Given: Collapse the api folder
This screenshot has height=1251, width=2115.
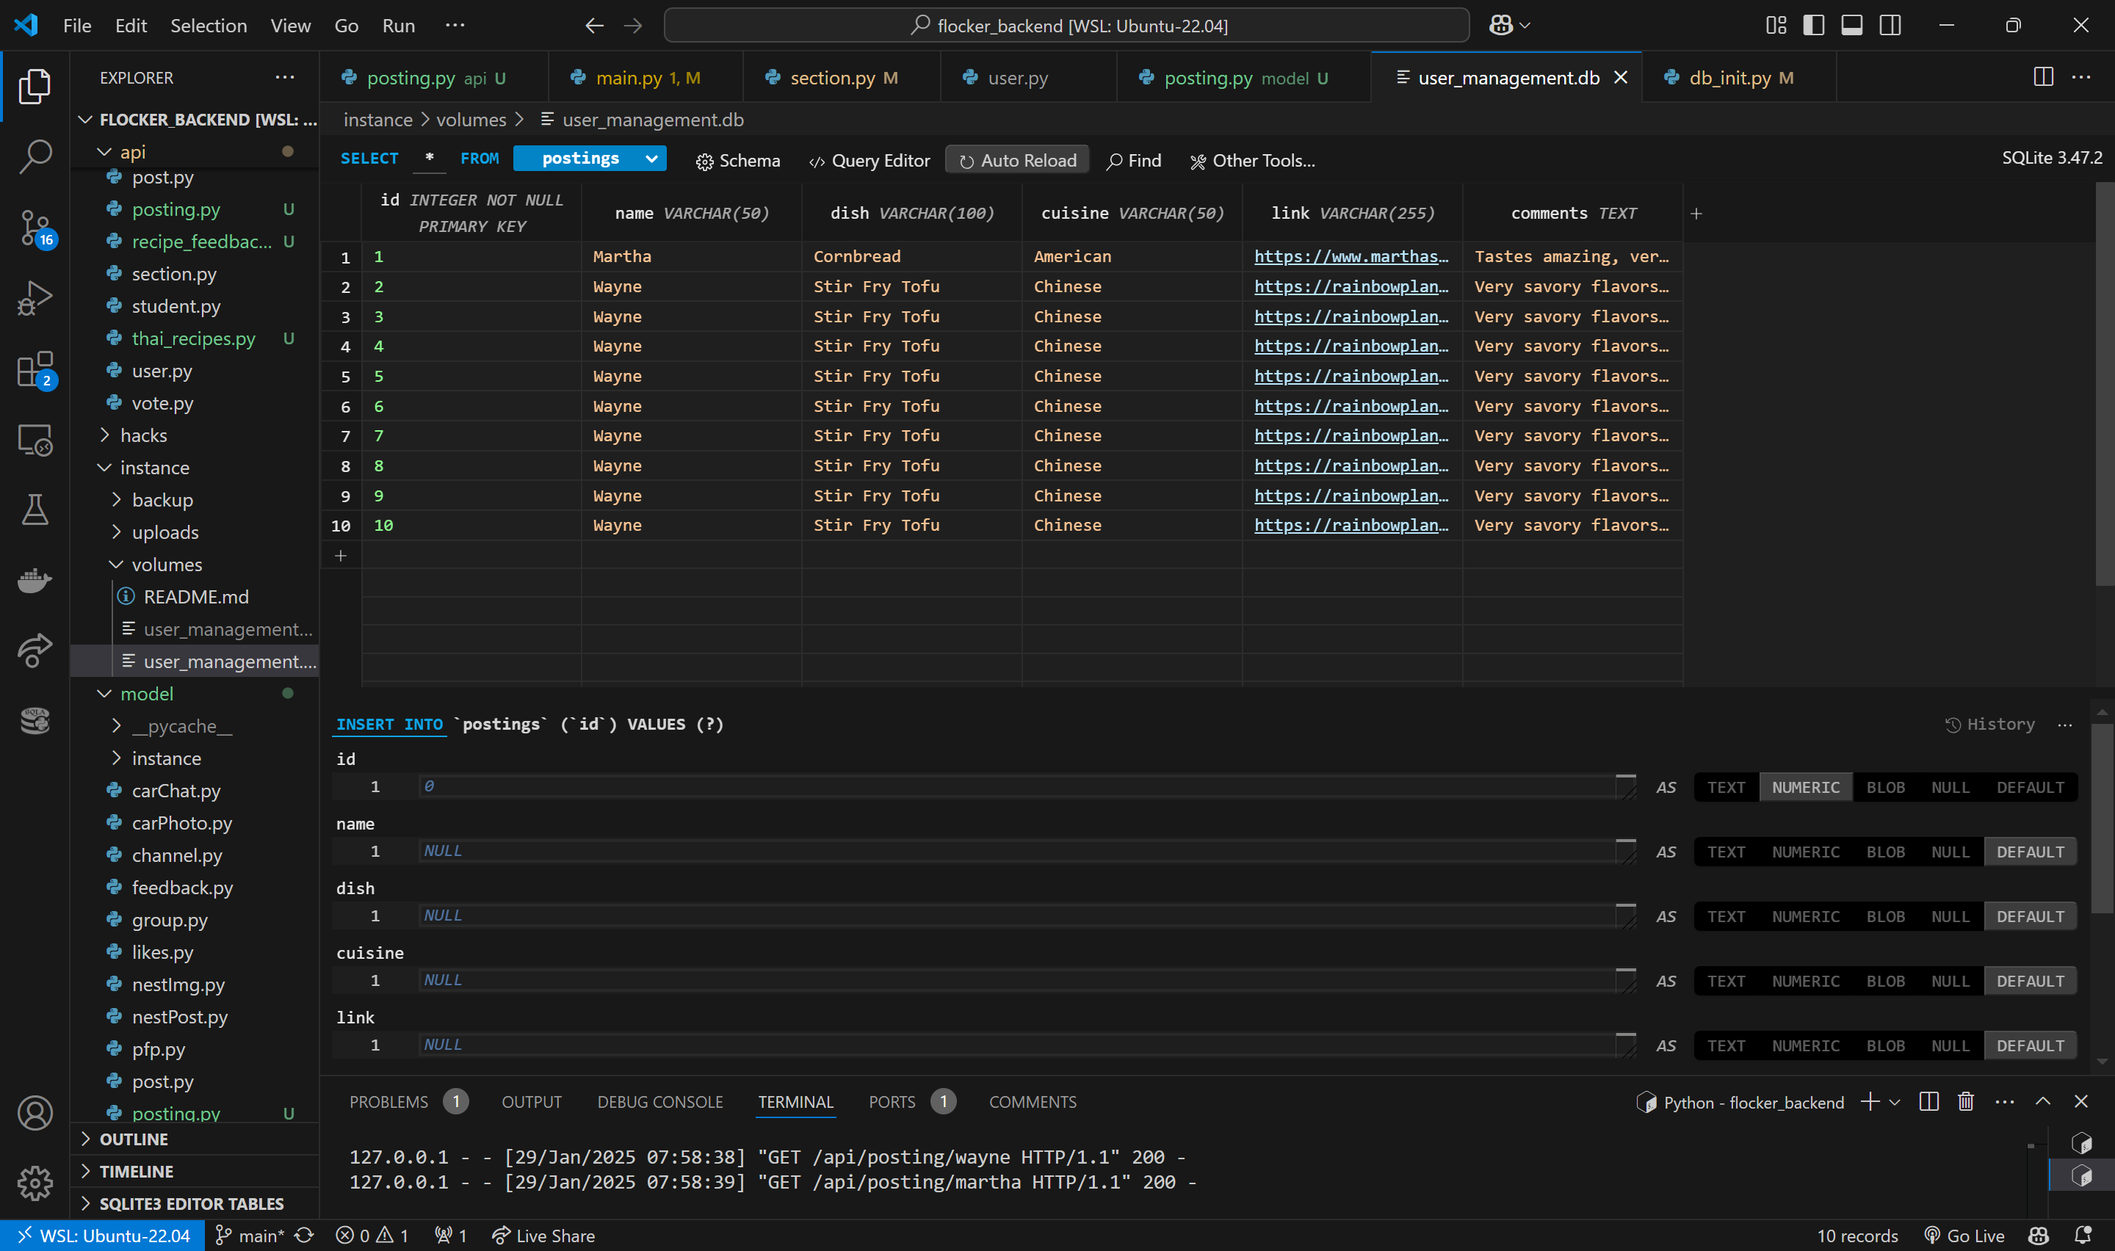Looking at the screenshot, I should pos(104,152).
